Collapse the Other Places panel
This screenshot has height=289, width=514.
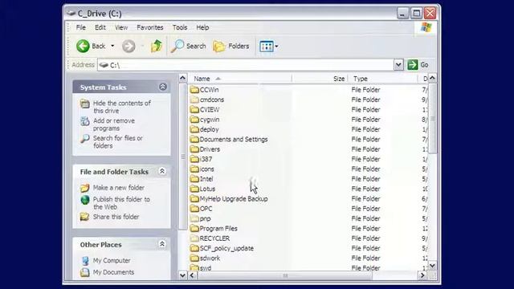point(162,244)
